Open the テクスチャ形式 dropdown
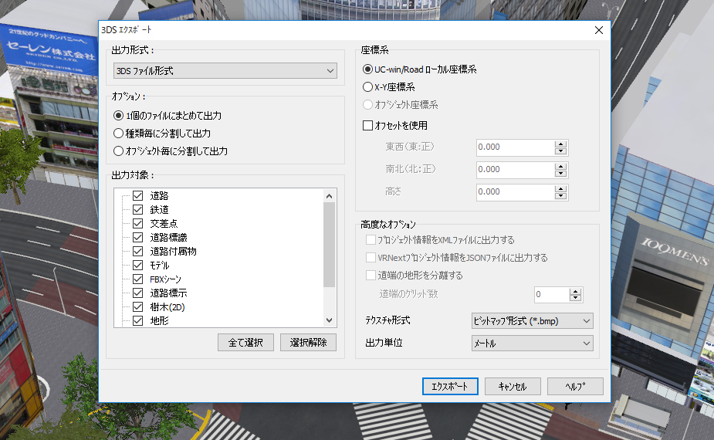Viewport: 714px width, 440px height. coord(533,321)
